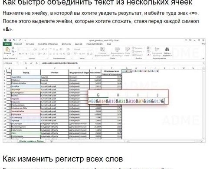This screenshot has height=169, width=210.
Task: Click the Format Painter brush icon
Action: [x=13, y=54]
